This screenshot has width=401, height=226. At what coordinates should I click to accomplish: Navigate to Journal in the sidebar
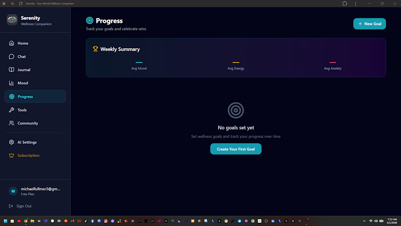click(x=35, y=70)
